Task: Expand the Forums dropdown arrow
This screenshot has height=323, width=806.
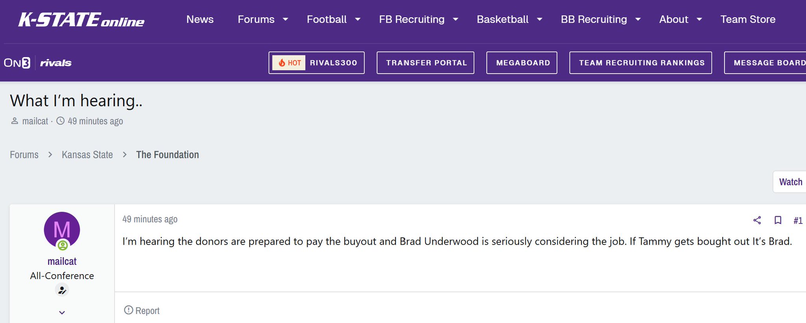Action: tap(286, 19)
